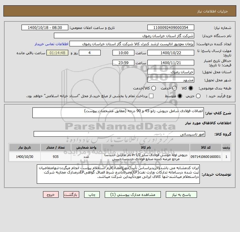Viewport: 240px width, 232px height.
Task: Select the کالا radio button
Action: pos(191,88)
